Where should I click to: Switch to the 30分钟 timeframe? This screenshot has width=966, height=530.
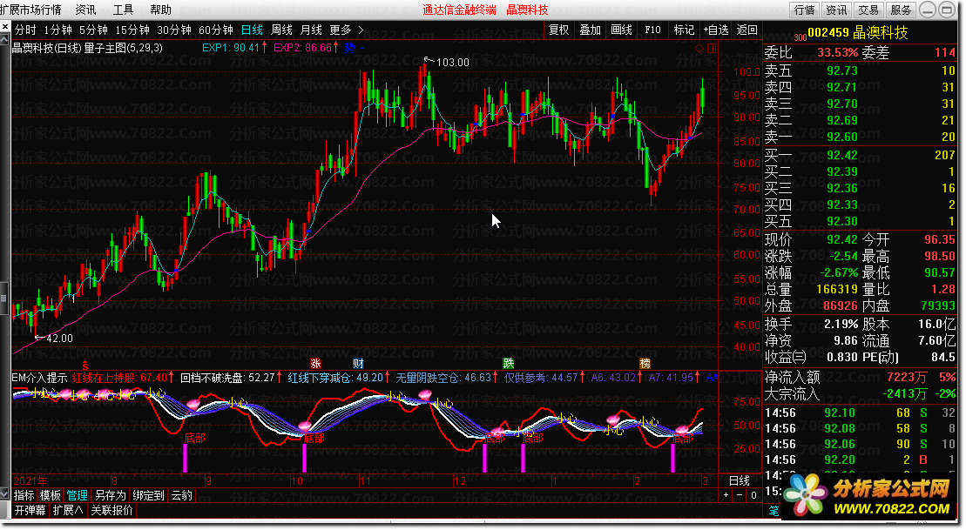pyautogui.click(x=174, y=30)
